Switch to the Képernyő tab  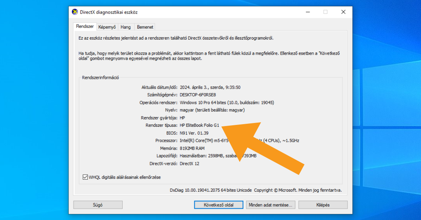[107, 27]
